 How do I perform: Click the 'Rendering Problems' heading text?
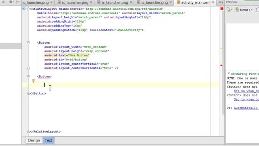pos(245,74)
